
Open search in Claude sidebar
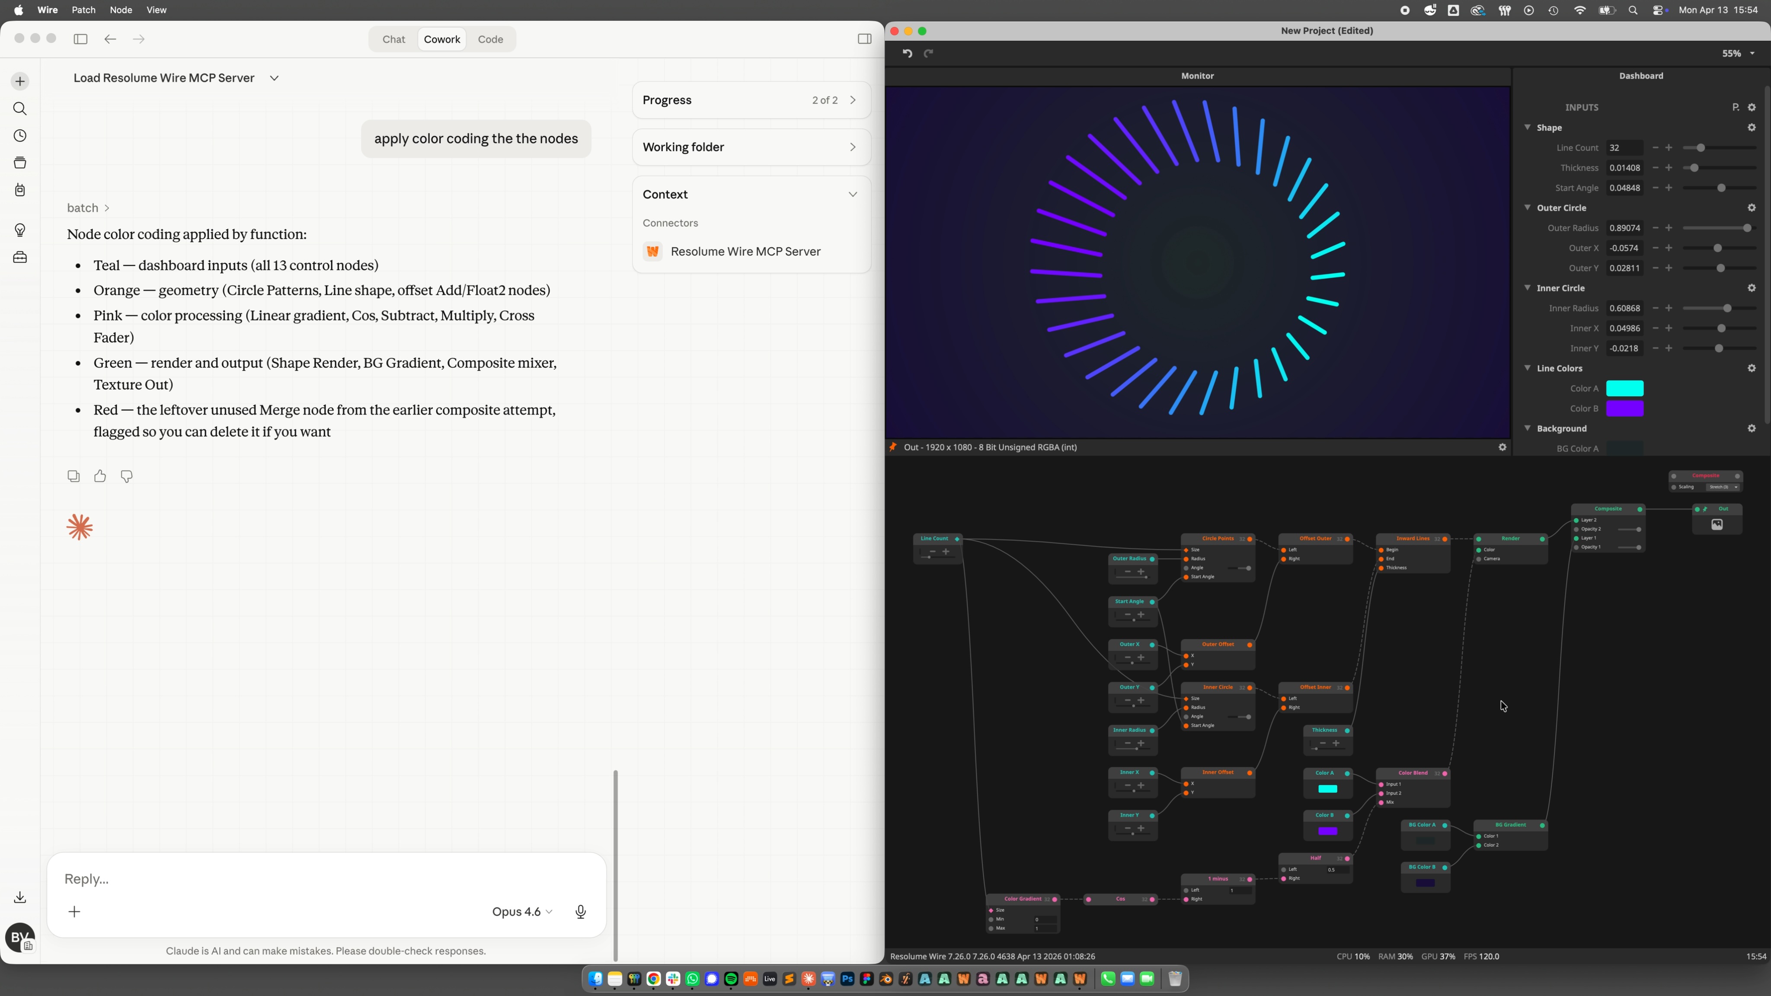(20, 109)
